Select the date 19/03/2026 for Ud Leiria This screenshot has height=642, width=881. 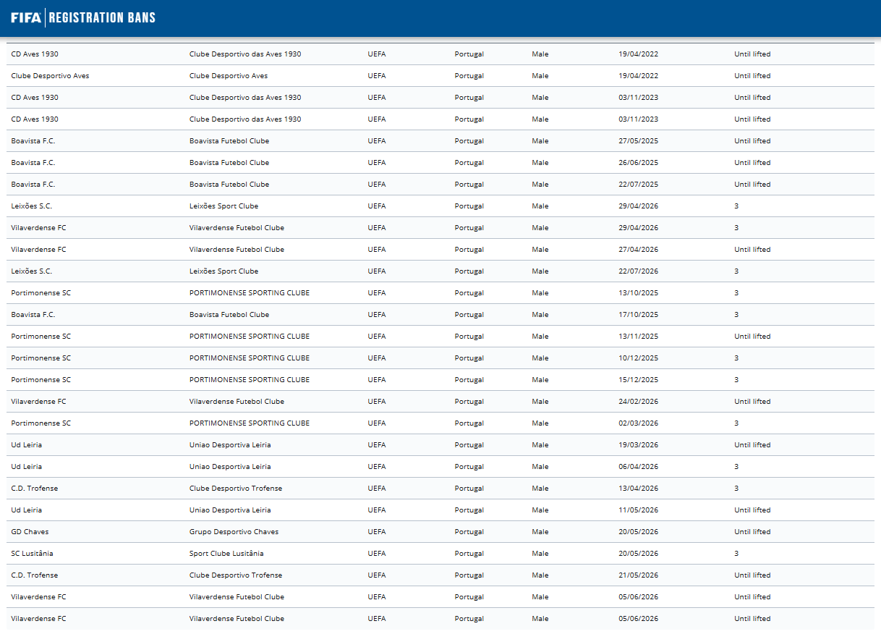tap(639, 445)
